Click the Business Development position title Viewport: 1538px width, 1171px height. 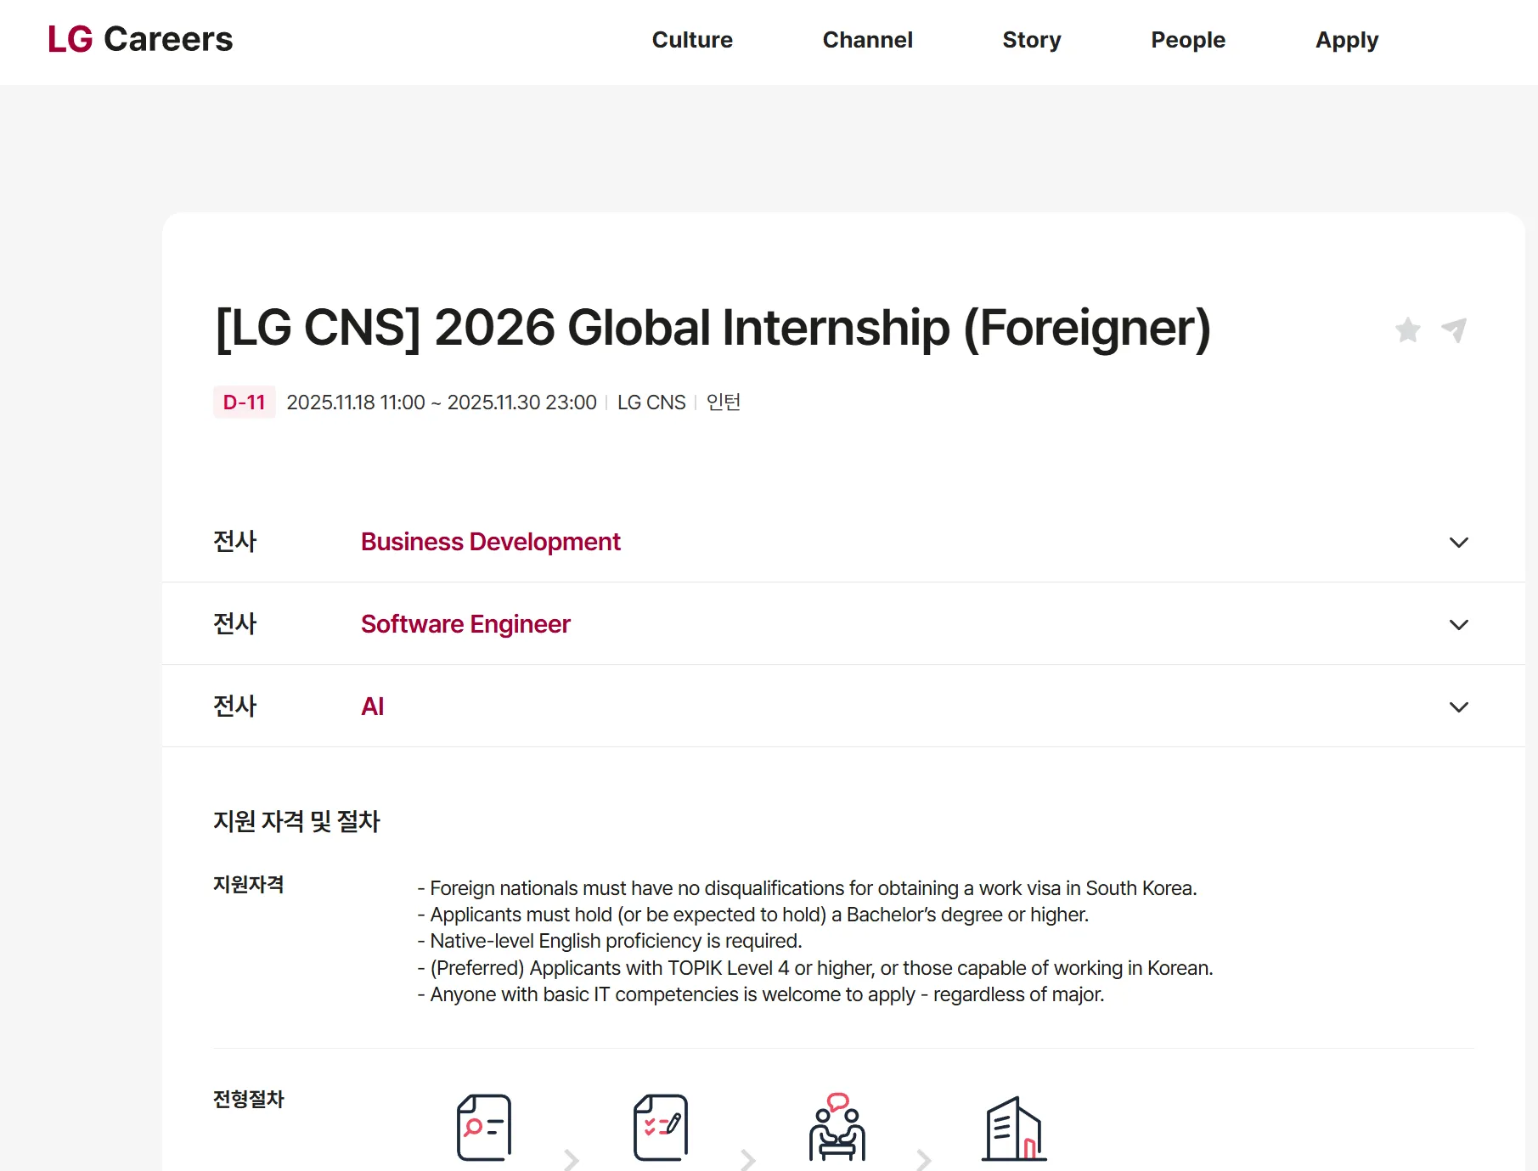tap(491, 542)
